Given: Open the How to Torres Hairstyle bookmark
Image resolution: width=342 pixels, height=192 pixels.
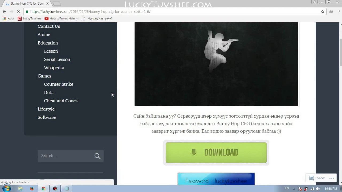Looking at the screenshot, I should [x=61, y=18].
